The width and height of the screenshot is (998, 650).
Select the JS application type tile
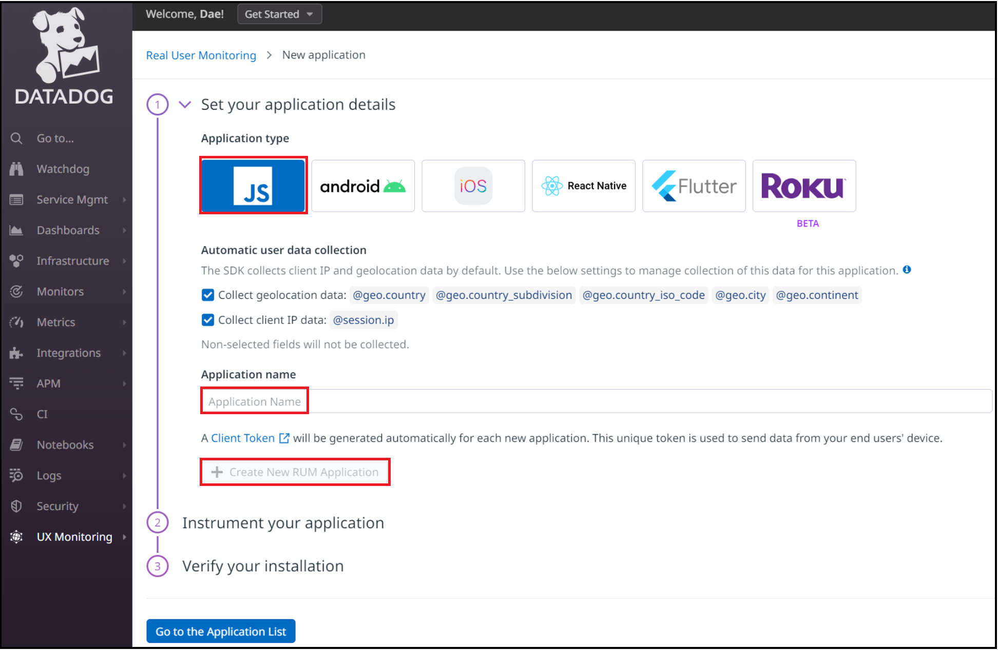click(x=253, y=186)
